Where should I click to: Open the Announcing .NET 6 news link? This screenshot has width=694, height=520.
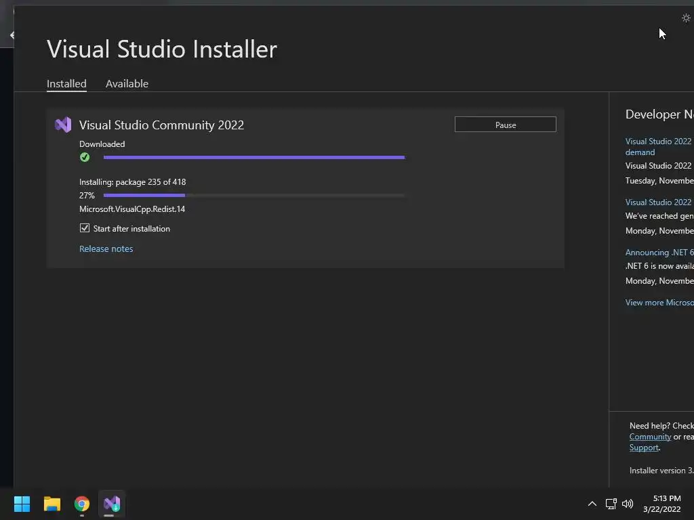pyautogui.click(x=659, y=253)
